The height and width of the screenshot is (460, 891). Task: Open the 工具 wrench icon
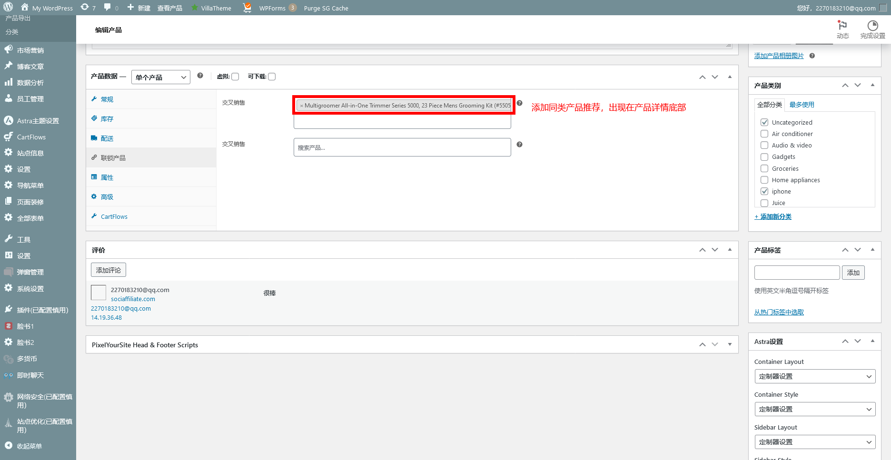9,239
